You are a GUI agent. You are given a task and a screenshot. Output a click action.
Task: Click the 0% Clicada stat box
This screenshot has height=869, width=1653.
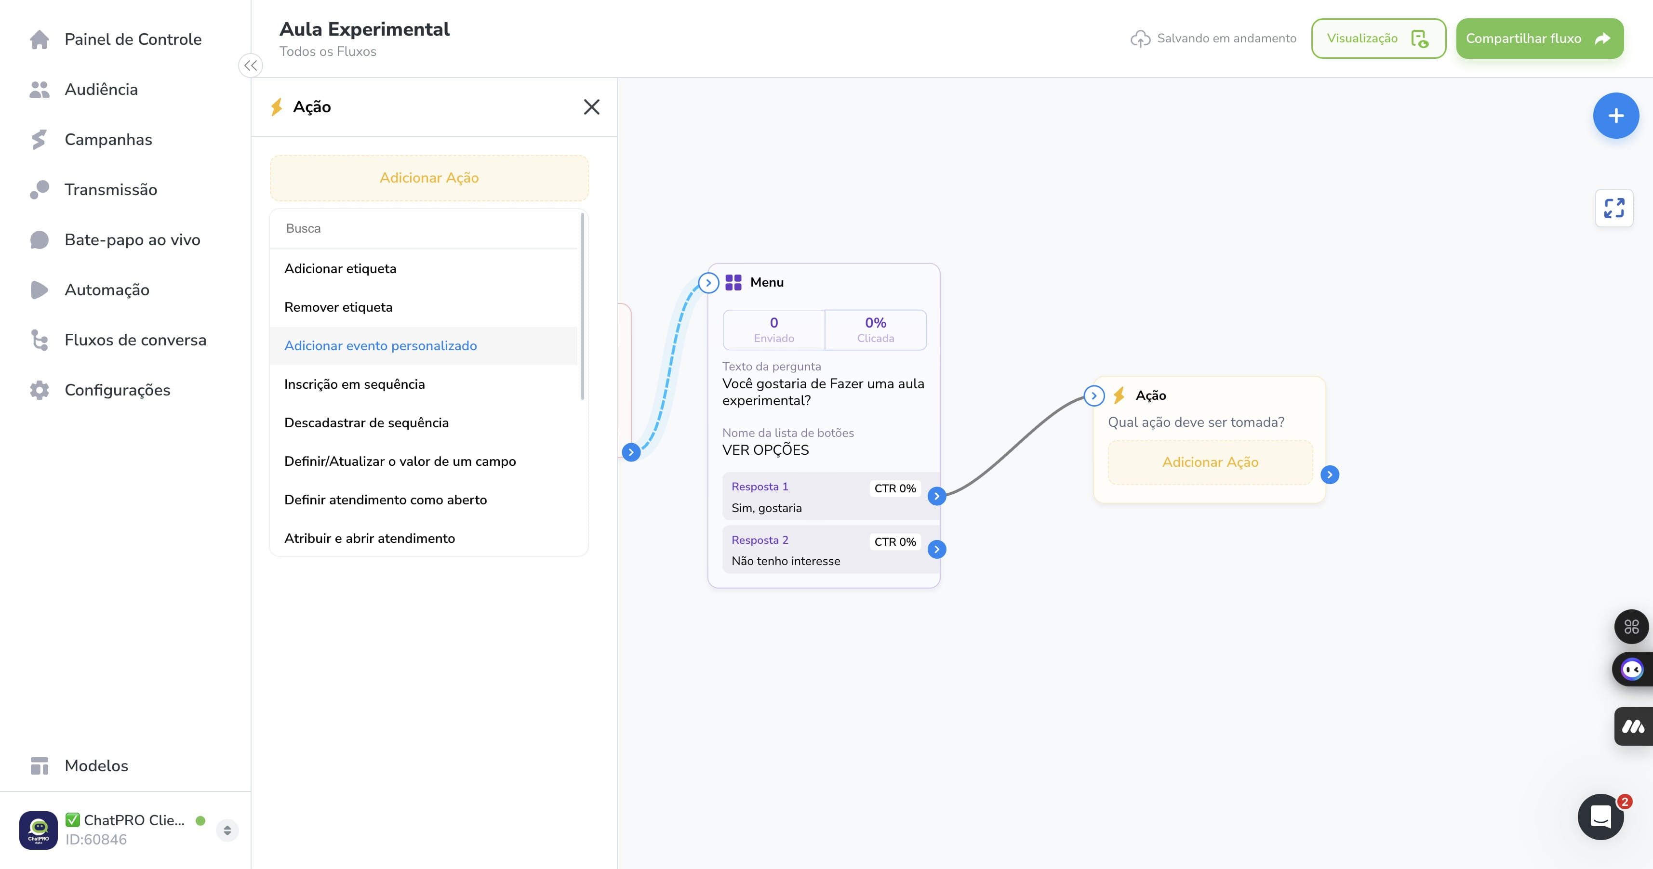coord(875,329)
